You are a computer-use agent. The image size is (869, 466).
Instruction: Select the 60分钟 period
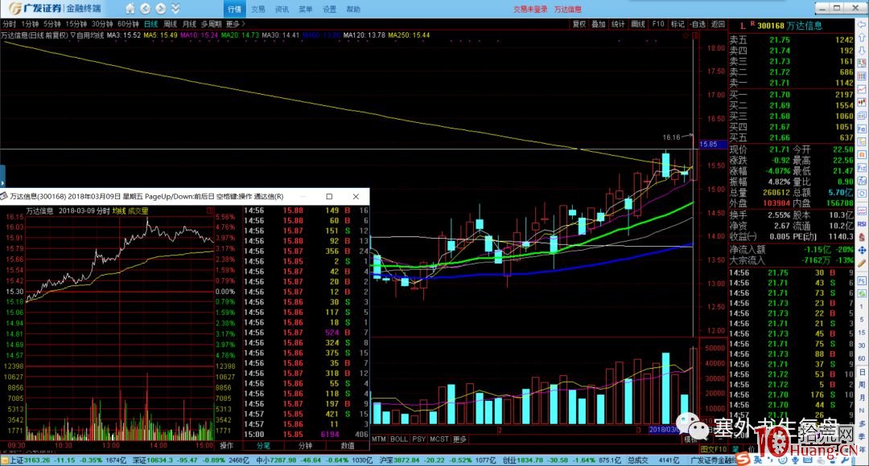click(128, 24)
